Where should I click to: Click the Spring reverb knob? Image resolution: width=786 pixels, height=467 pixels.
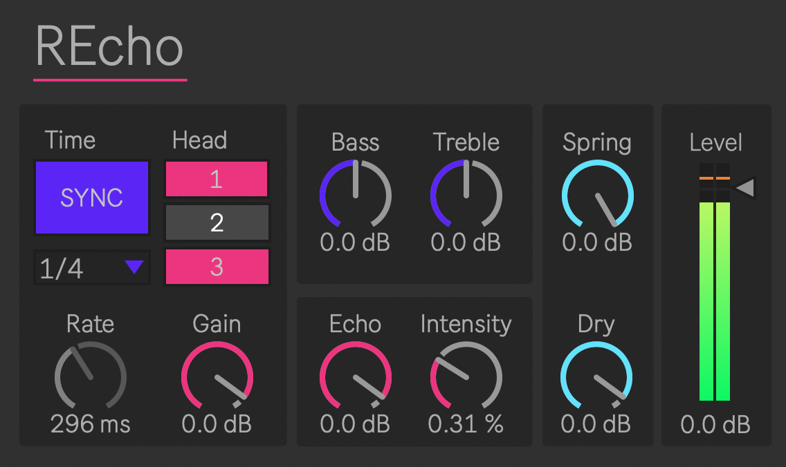pos(598,194)
